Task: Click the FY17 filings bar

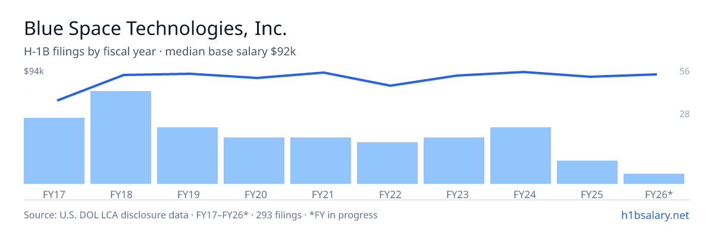Action: pos(54,151)
